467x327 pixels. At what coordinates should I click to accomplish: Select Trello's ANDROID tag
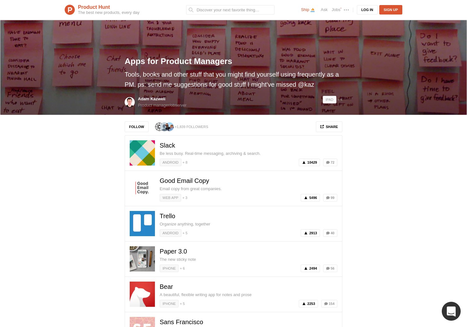tap(170, 233)
